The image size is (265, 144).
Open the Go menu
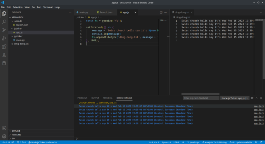(x=33, y=7)
